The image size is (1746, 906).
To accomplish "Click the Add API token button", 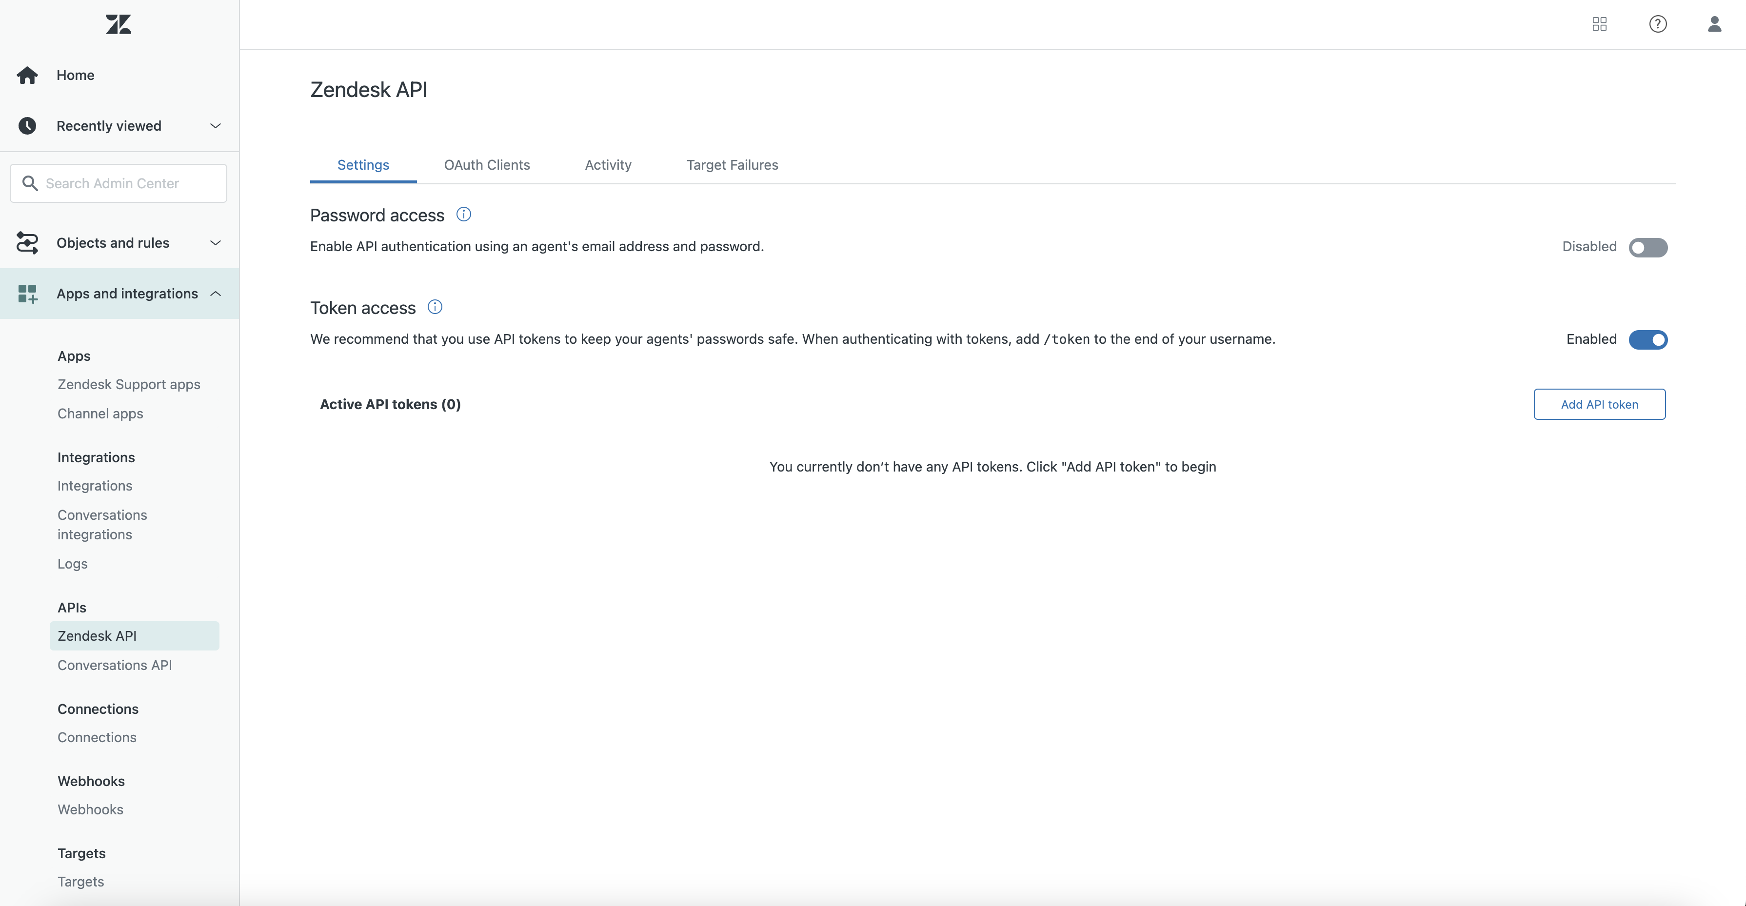I will [1600, 404].
